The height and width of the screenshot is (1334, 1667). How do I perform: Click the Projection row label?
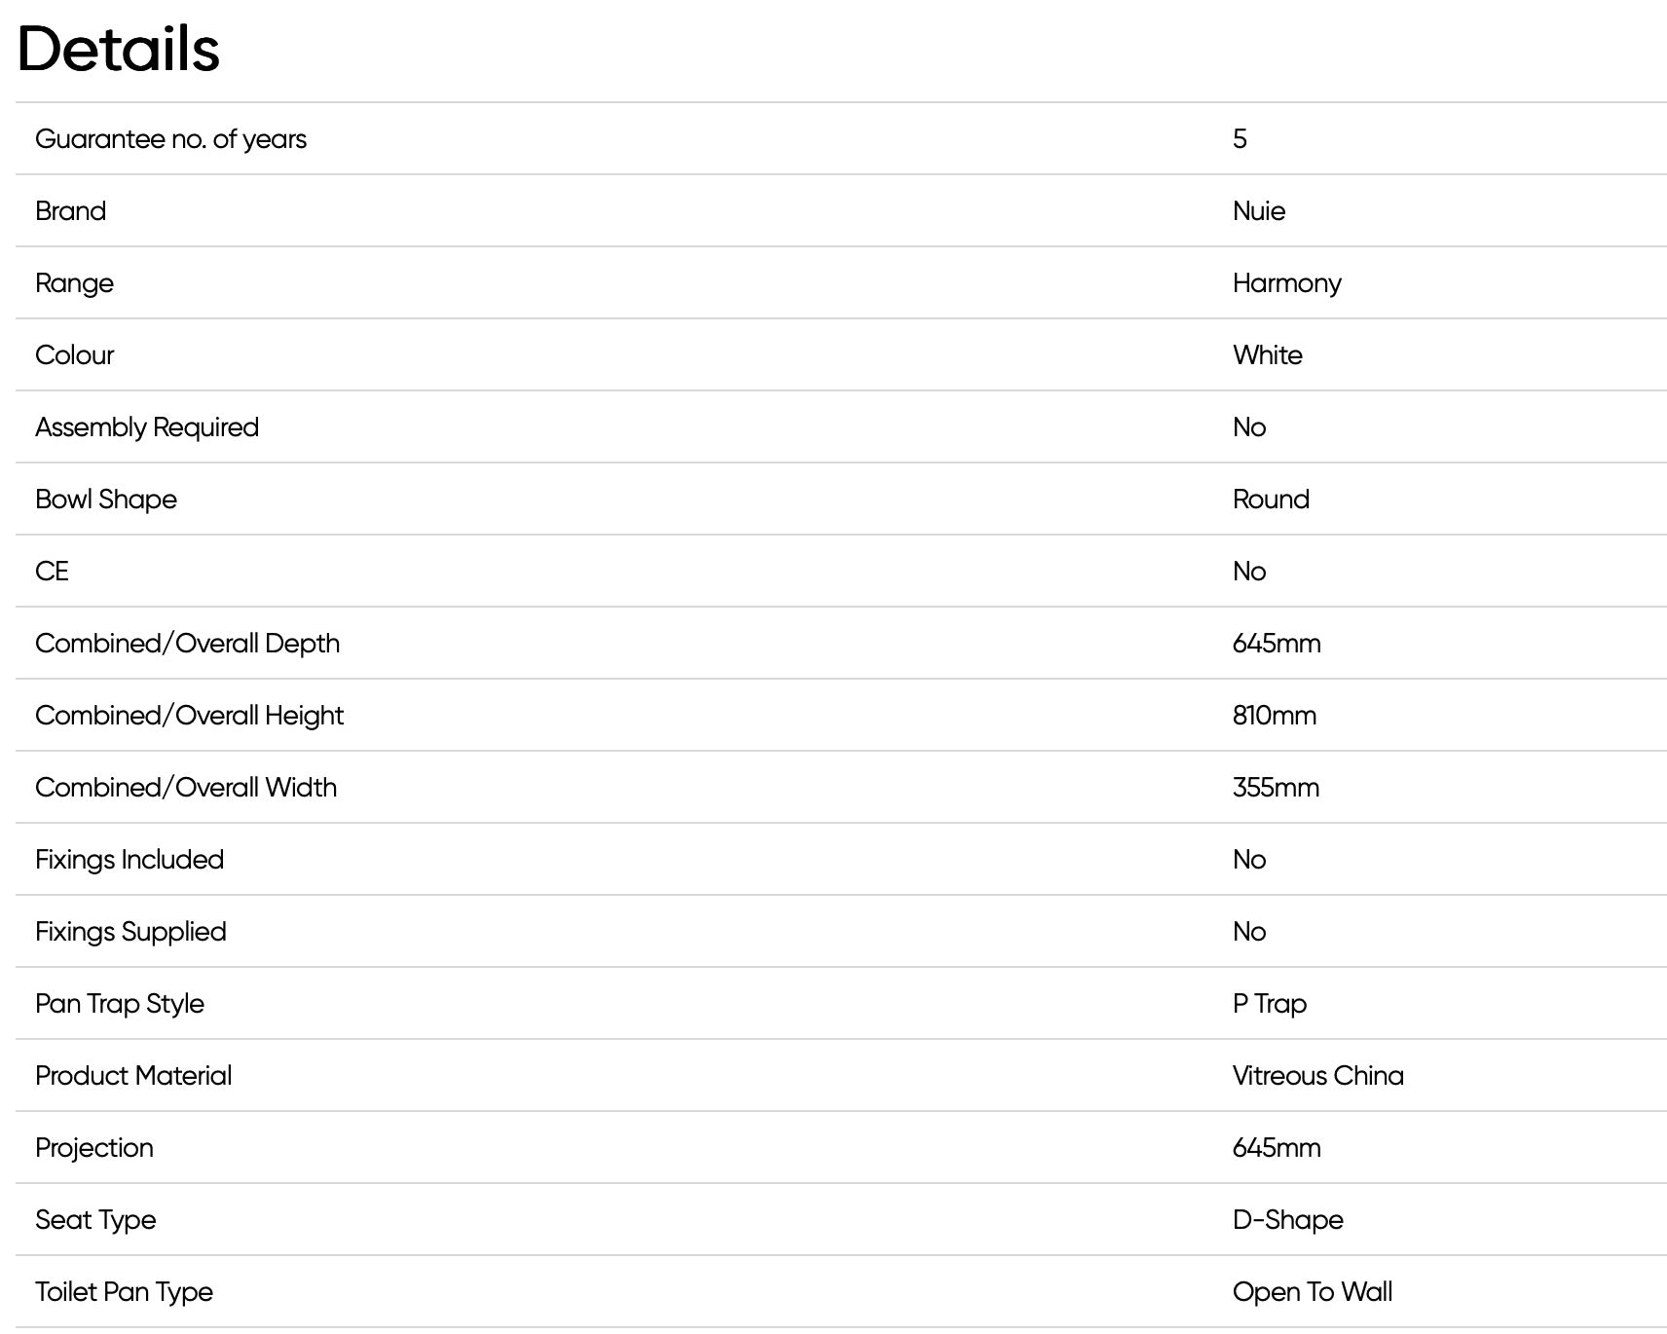pyautogui.click(x=94, y=1148)
